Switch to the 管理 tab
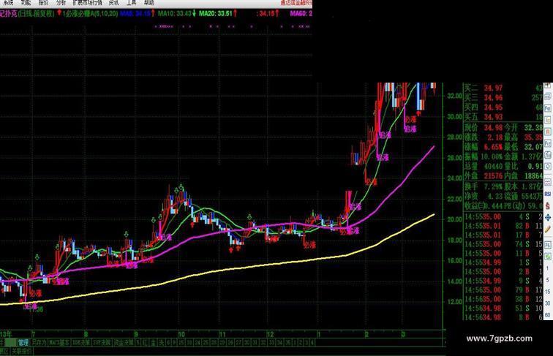The width and height of the screenshot is (553, 356). (x=23, y=342)
